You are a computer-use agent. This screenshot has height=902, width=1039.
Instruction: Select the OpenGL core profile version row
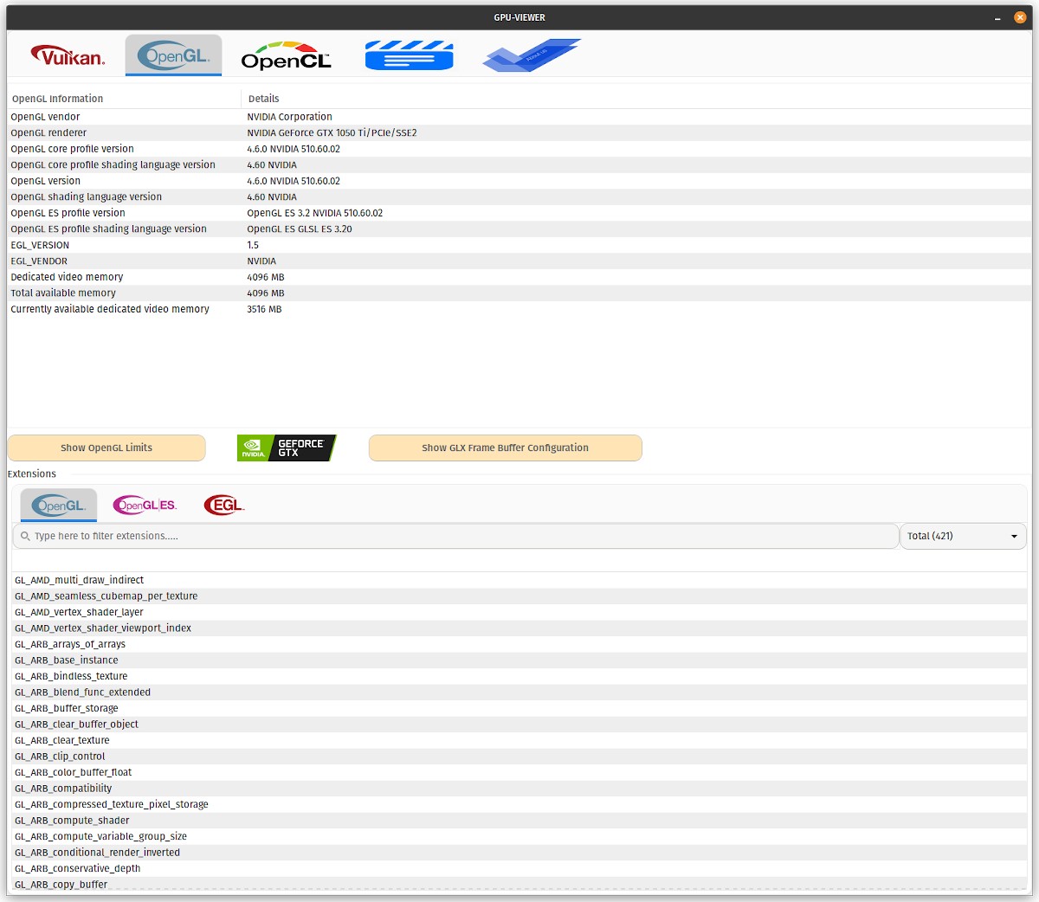pos(519,149)
